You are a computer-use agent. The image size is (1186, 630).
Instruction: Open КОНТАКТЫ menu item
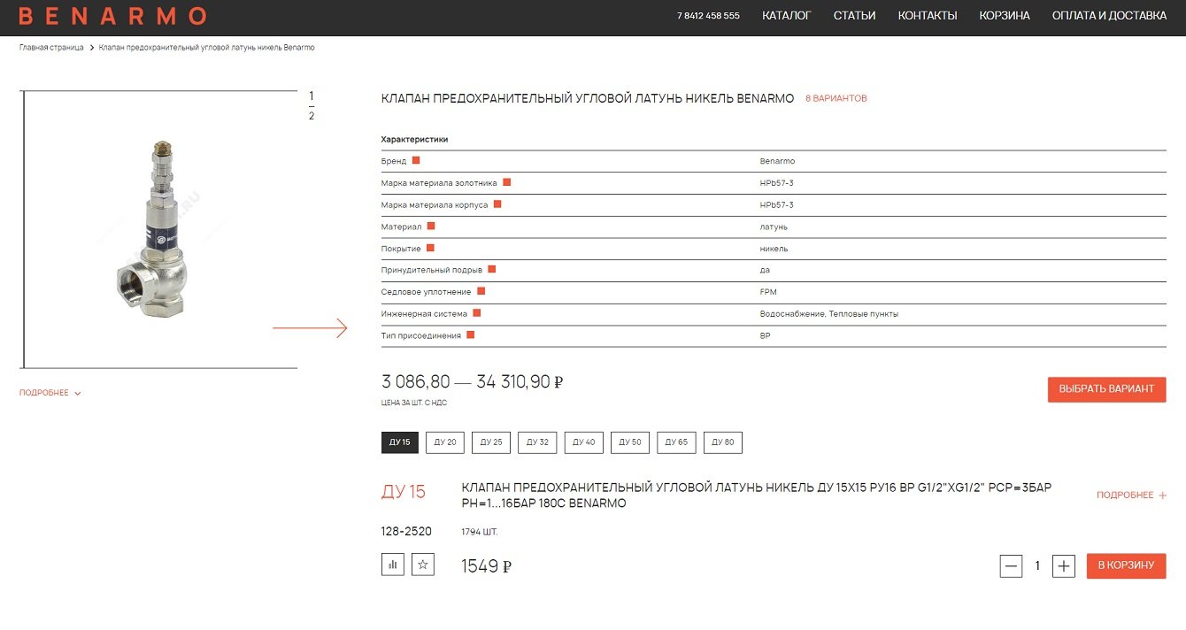coord(928,16)
